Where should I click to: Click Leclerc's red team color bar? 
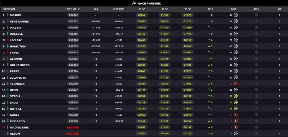(x=8, y=40)
